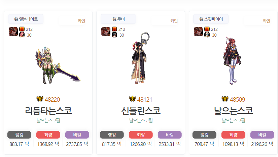Click the red demon portrait icon on 리듬타는스코 card
Viewport: 278px width, 157px height.
(13, 32)
